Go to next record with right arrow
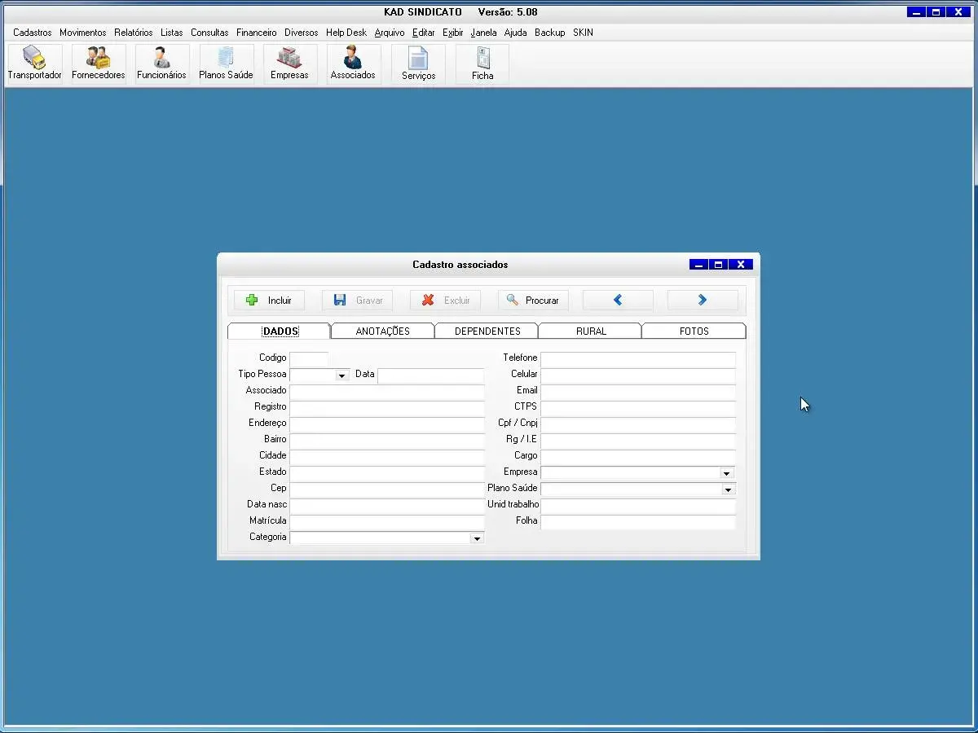Viewport: 978px width, 733px height. tap(703, 301)
